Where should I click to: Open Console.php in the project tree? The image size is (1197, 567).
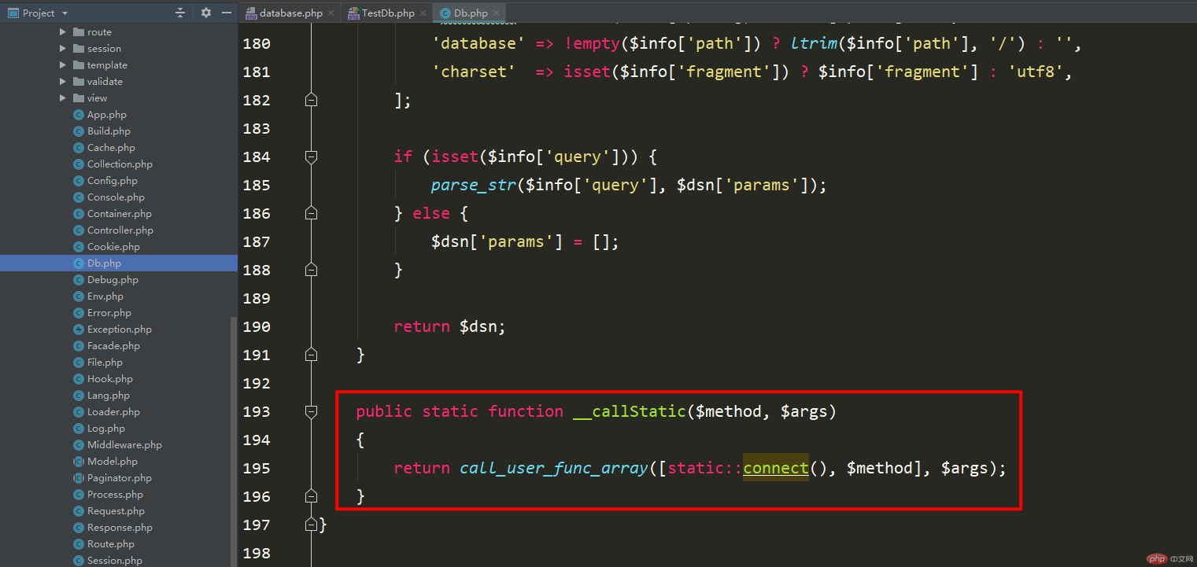(x=116, y=197)
